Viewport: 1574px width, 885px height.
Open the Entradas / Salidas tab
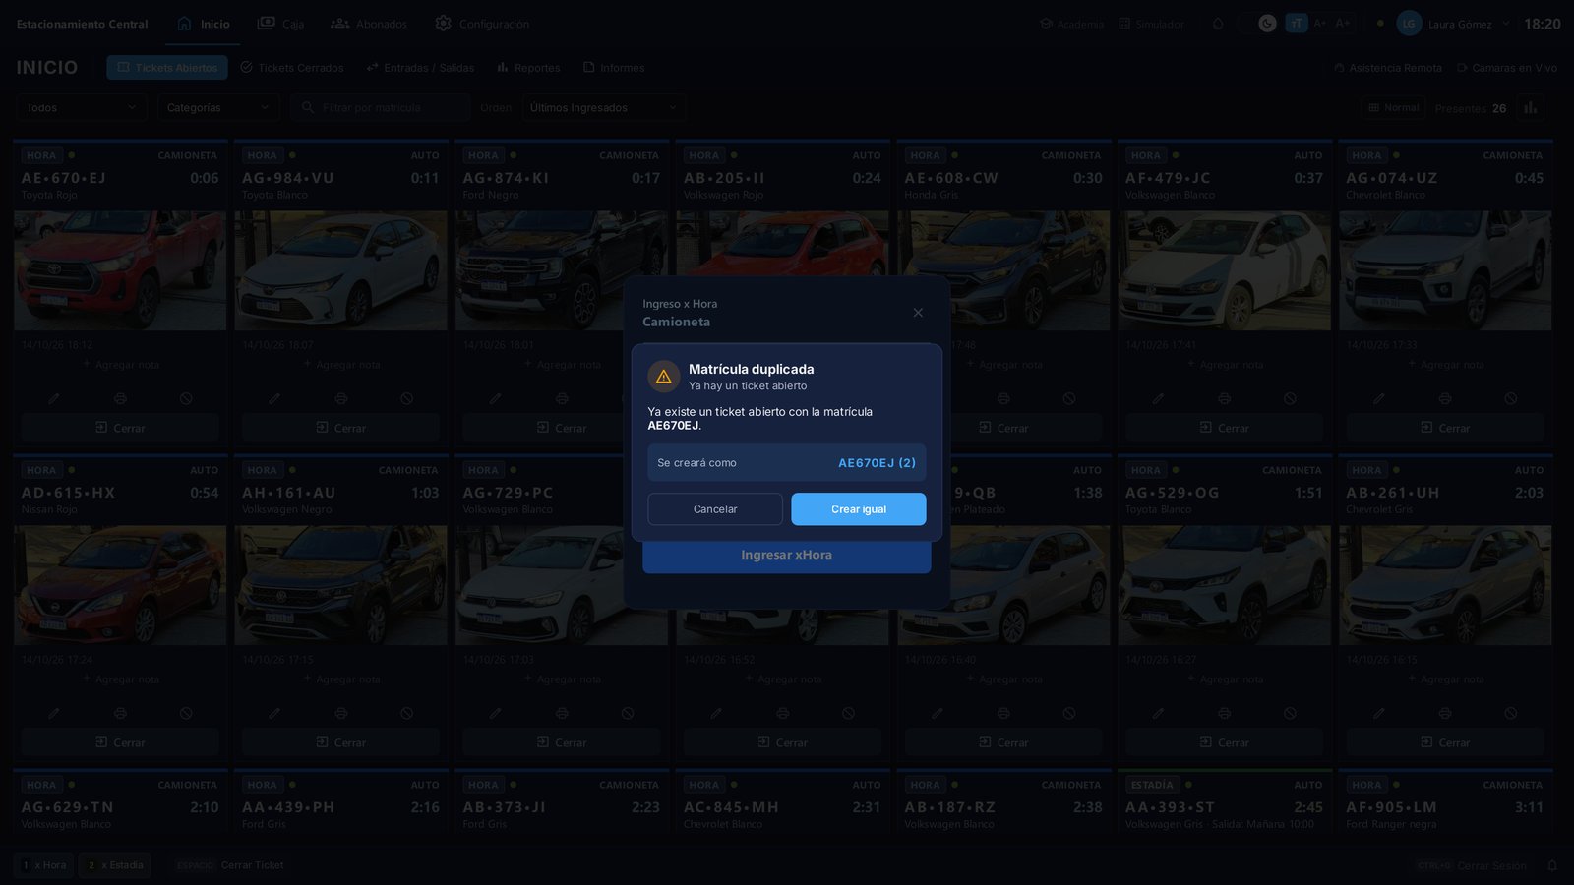420,68
